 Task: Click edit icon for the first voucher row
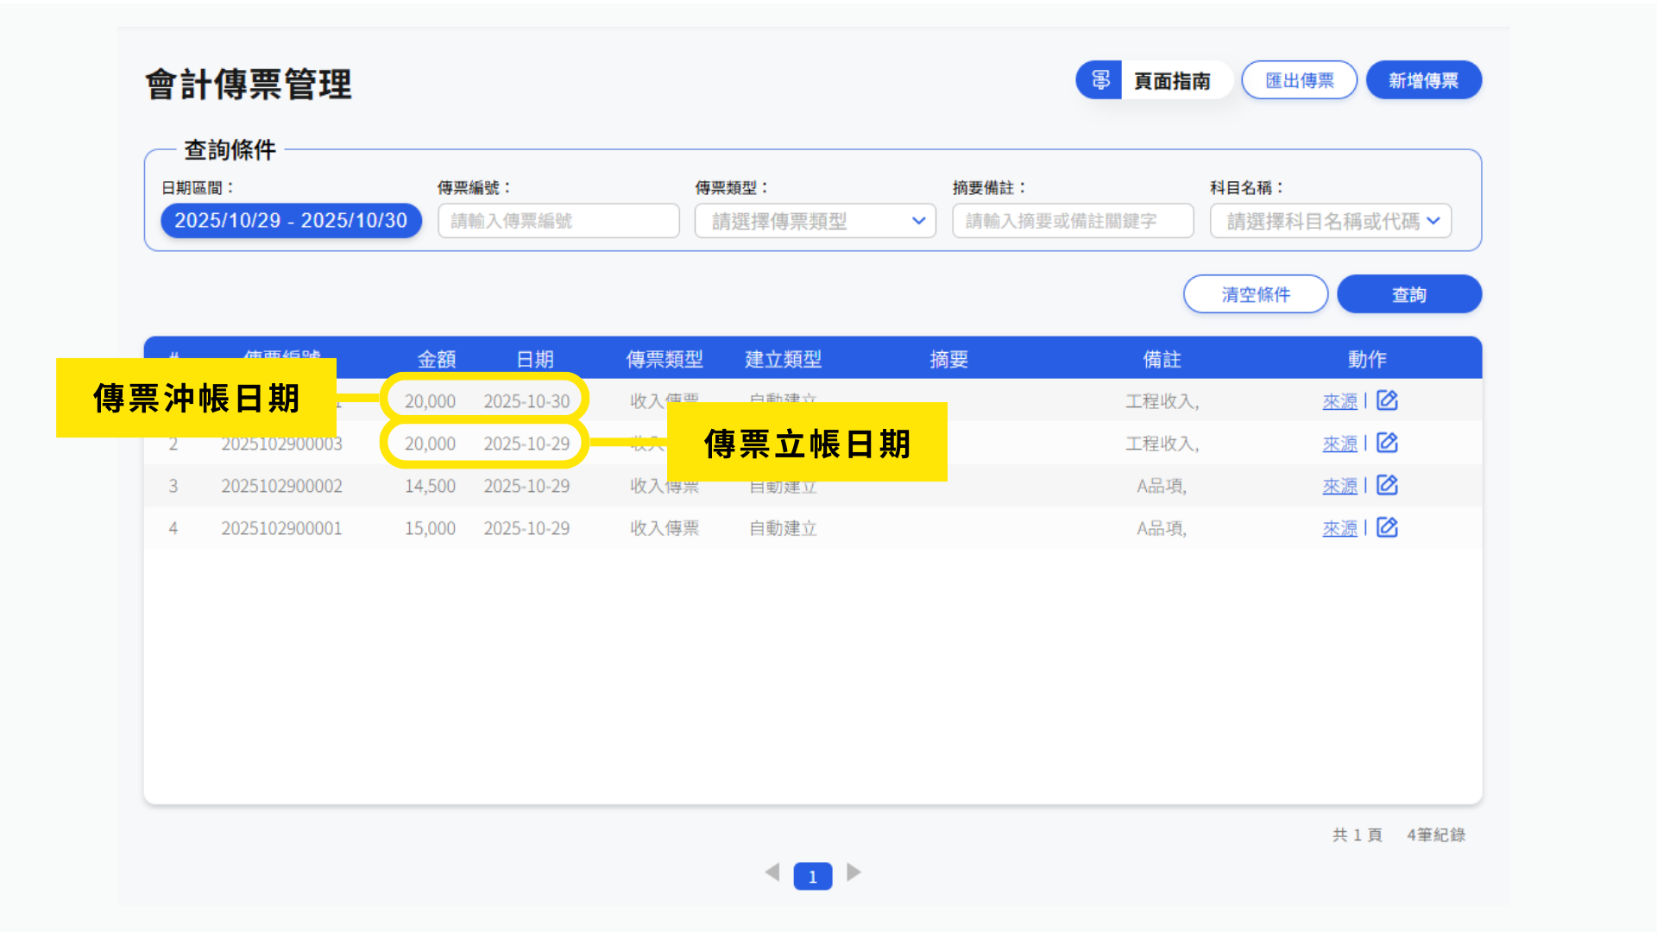[x=1387, y=400]
